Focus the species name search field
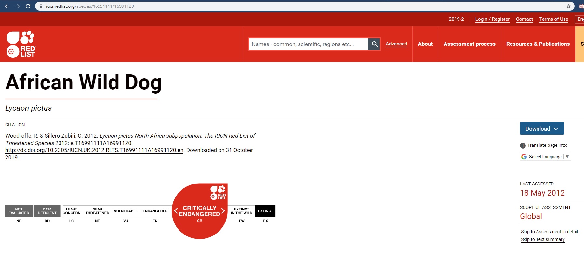 pos(309,44)
